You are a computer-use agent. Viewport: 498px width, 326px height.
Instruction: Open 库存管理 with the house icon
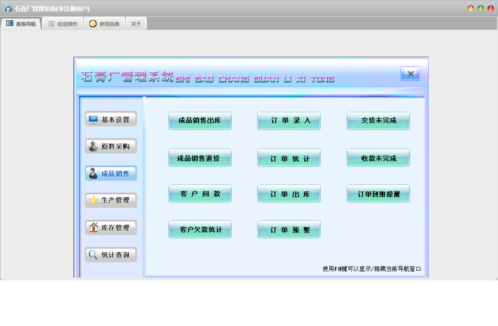[111, 228]
